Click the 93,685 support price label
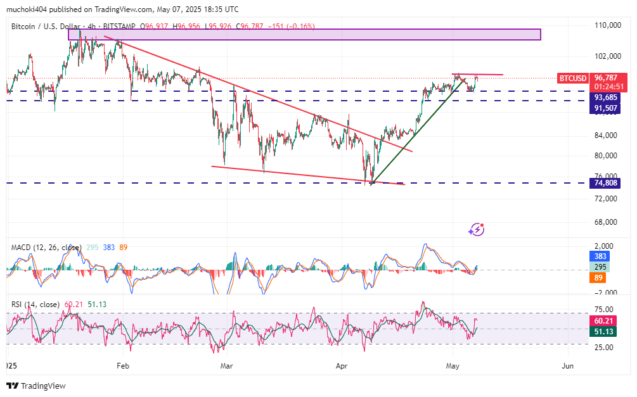Image resolution: width=637 pixels, height=397 pixels. pyautogui.click(x=605, y=98)
